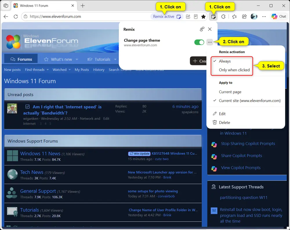View site information lock icon
This screenshot has height=230, width=290.
[26, 17]
